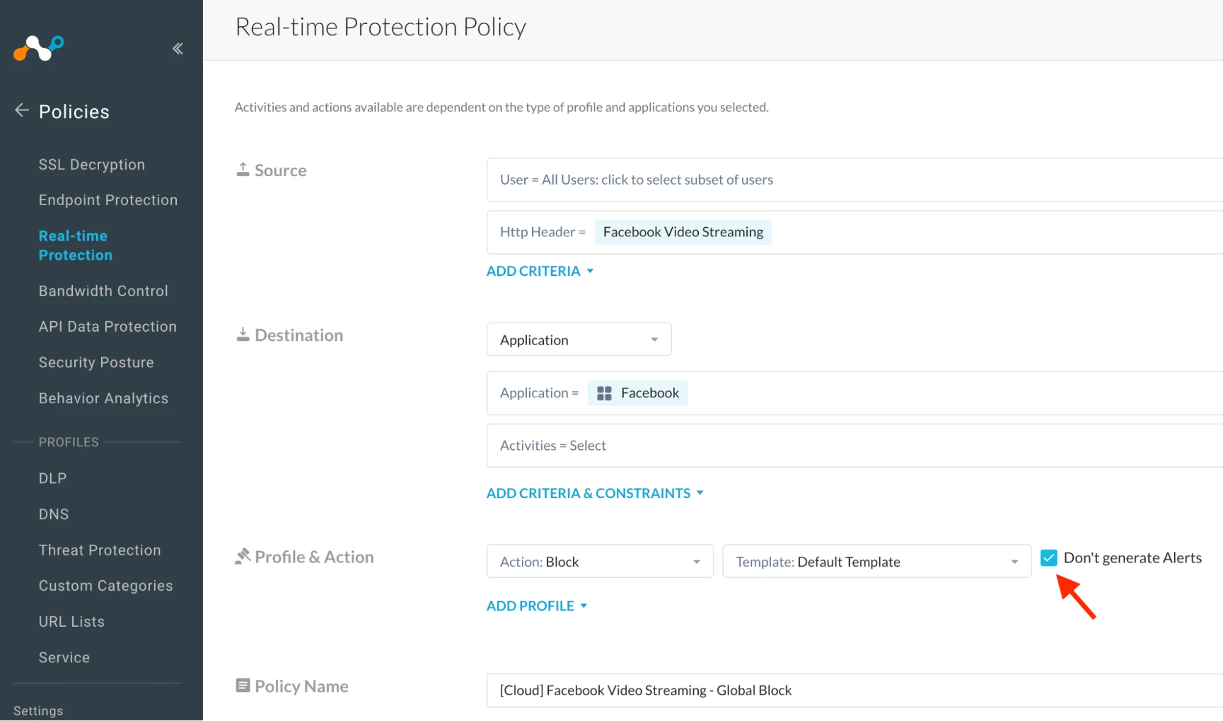This screenshot has width=1223, height=721.
Task: Click the Policy Name document icon
Action: (x=243, y=685)
